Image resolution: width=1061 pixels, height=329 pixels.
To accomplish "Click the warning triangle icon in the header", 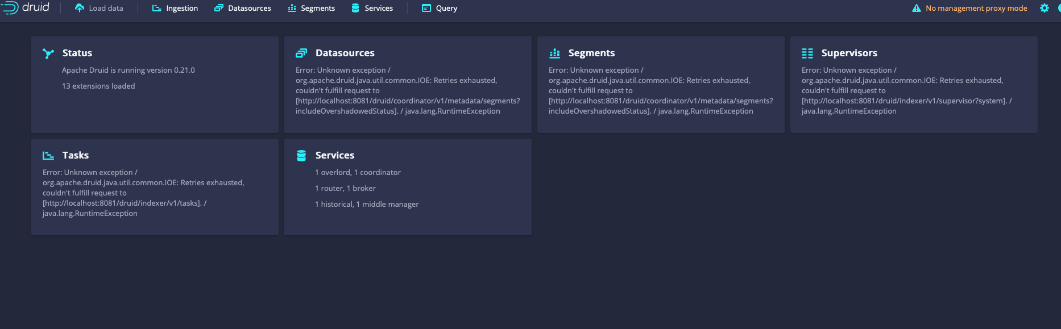I will (x=917, y=8).
